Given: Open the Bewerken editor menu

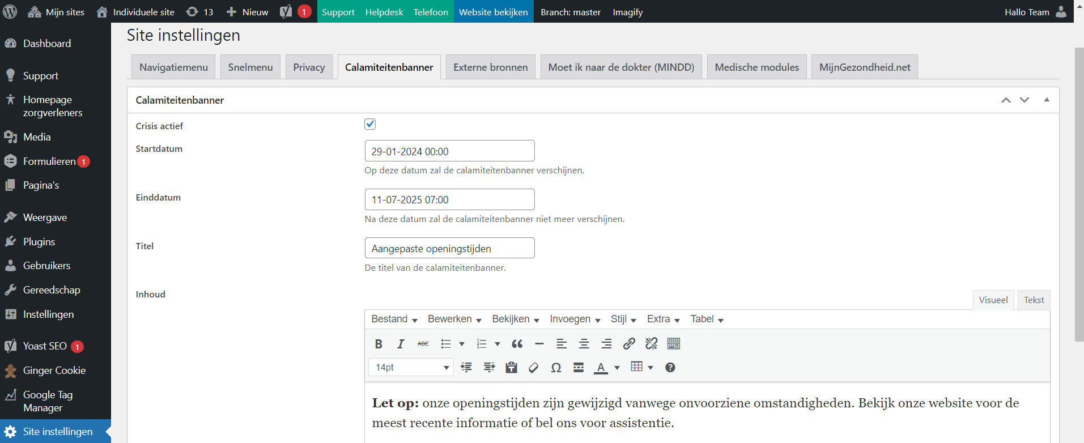Looking at the screenshot, I should (454, 319).
